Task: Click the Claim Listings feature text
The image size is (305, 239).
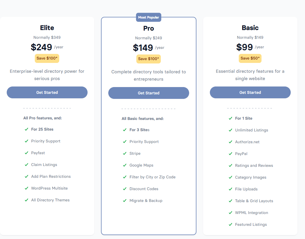Action: [x=44, y=165]
